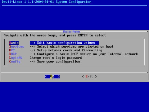
Task: Click 'Edit basic configuration values' description
Action: 64,43
